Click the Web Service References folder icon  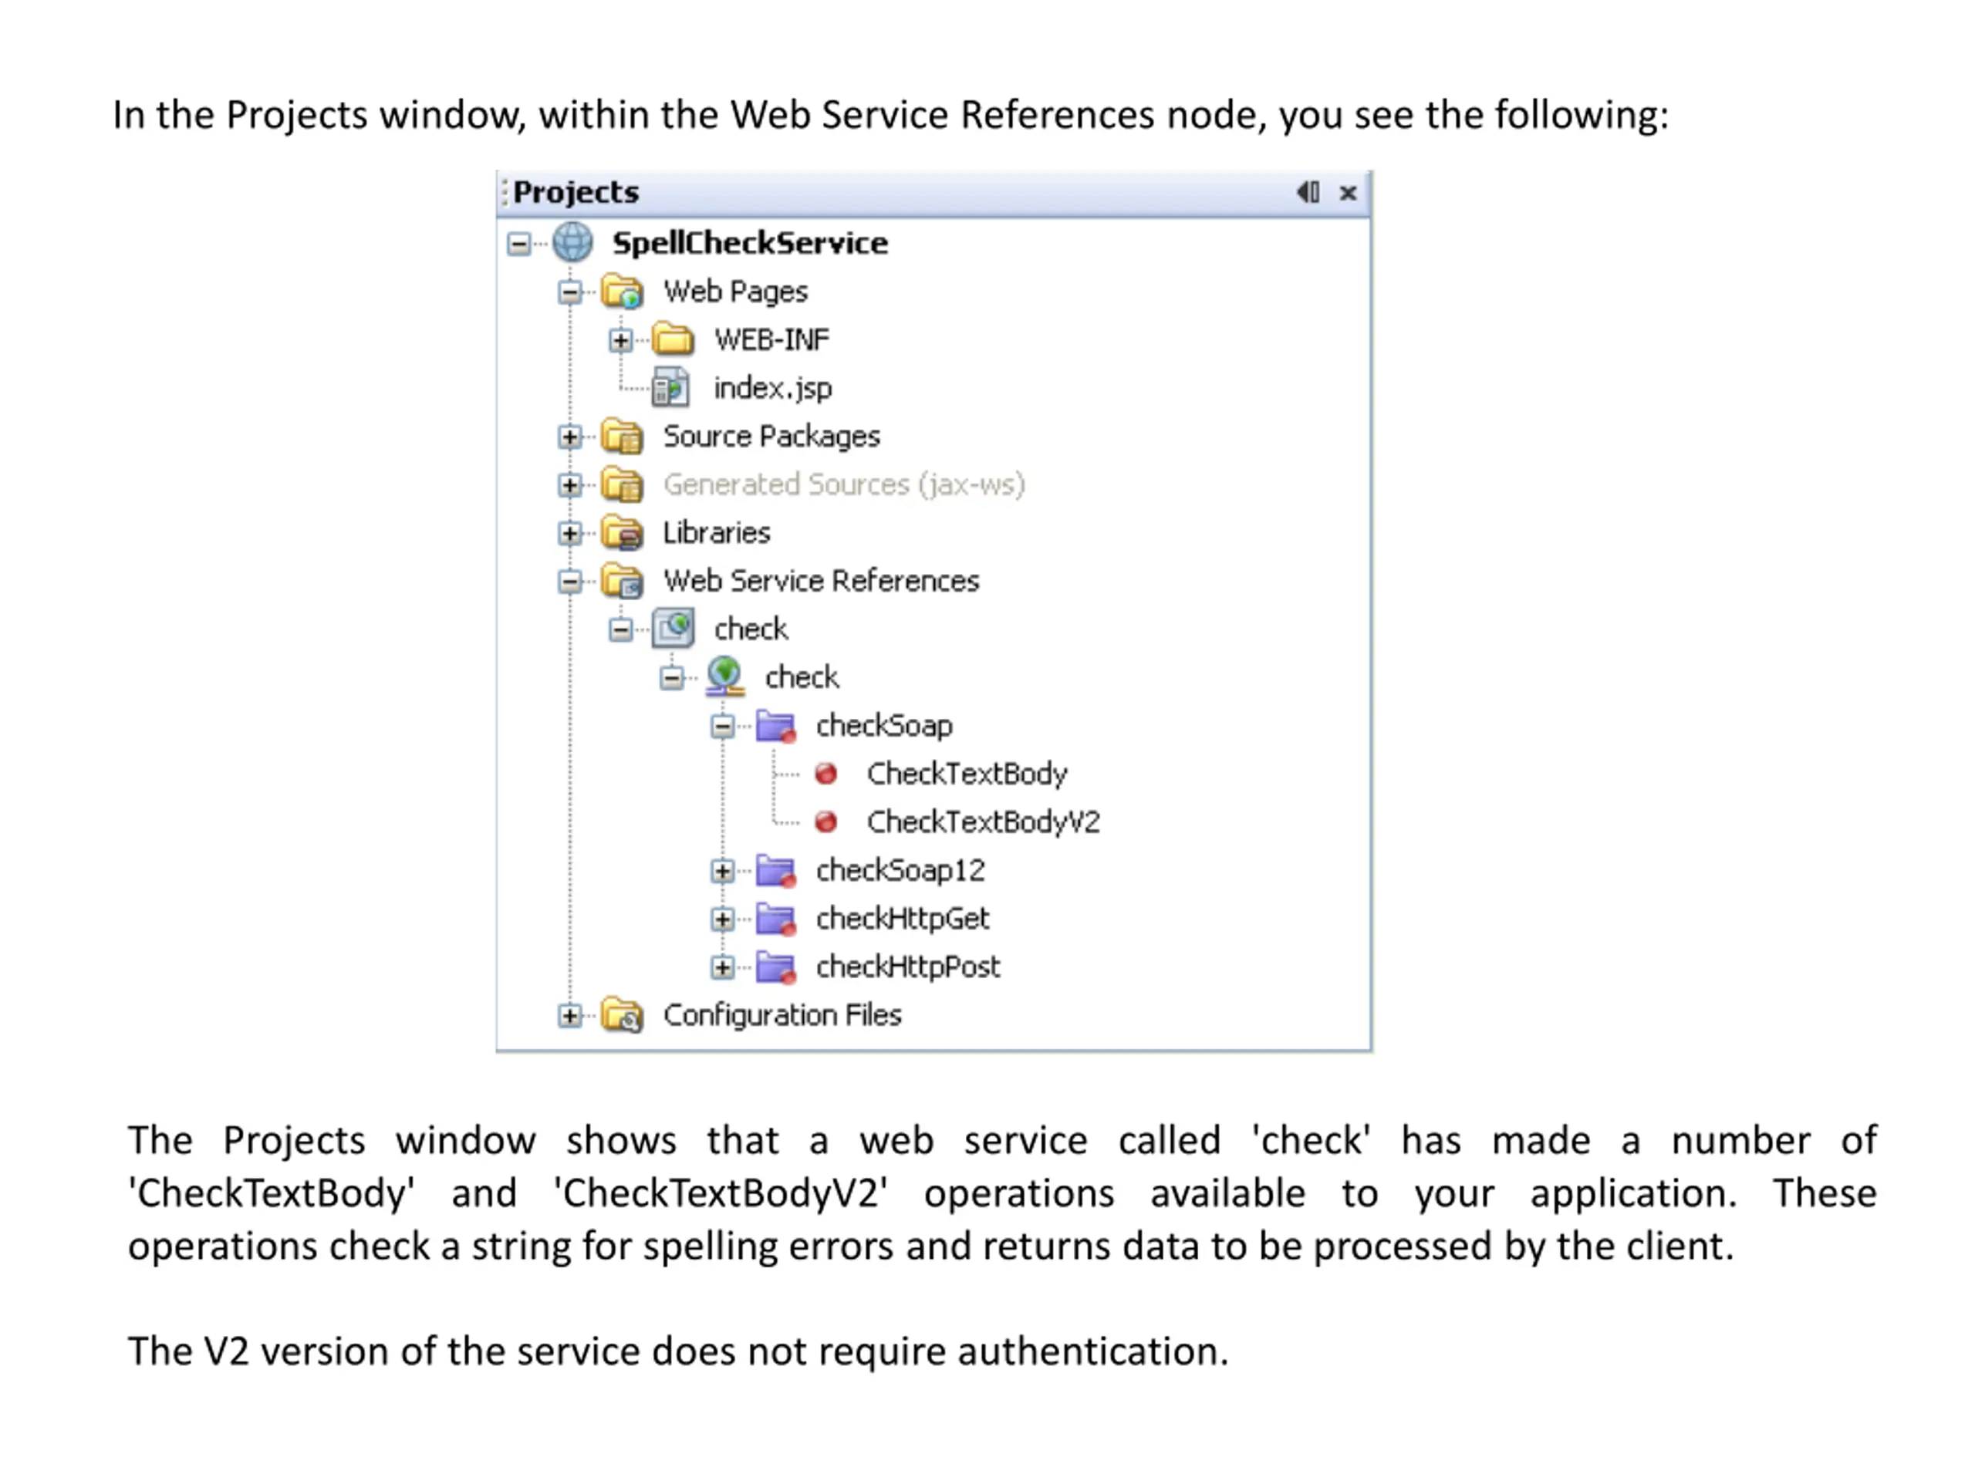(x=621, y=581)
